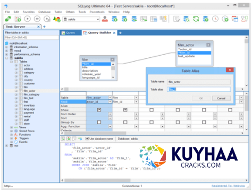Image resolution: width=252 pixels, height=191 pixels.
Task: Click the red and blue windows icon
Action: 235,19
